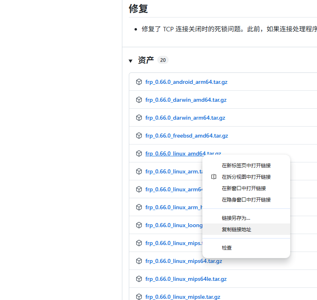Click the package icon beside frp_0.66.0_linux_arm.tar.gz
317x300 pixels.
click(x=139, y=171)
